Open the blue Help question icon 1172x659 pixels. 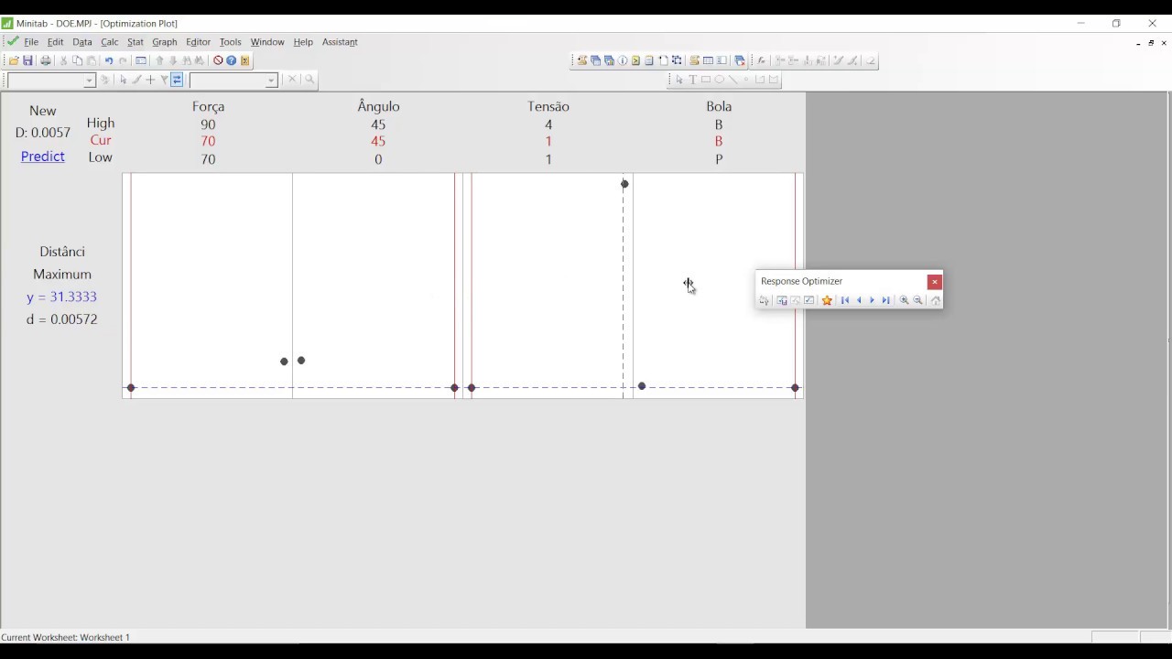[231, 60]
